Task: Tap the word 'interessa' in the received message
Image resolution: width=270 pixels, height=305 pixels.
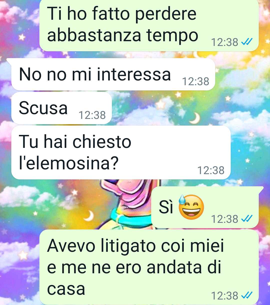Action: point(134,74)
